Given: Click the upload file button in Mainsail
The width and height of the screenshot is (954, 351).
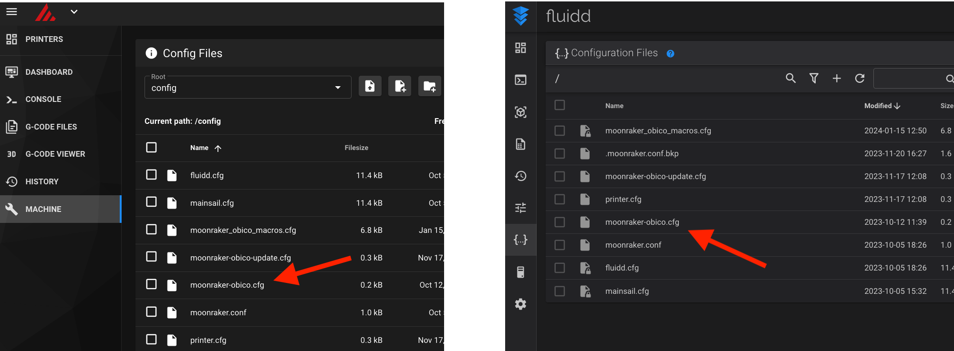Looking at the screenshot, I should pyautogui.click(x=370, y=86).
